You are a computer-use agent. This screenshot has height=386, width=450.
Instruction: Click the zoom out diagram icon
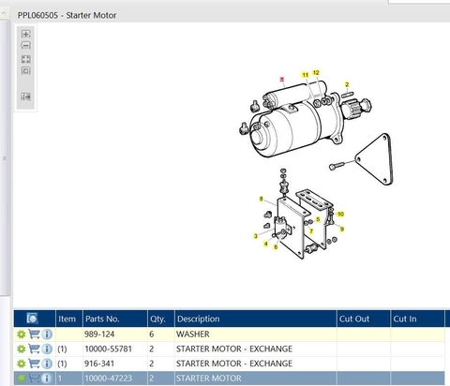pos(26,46)
